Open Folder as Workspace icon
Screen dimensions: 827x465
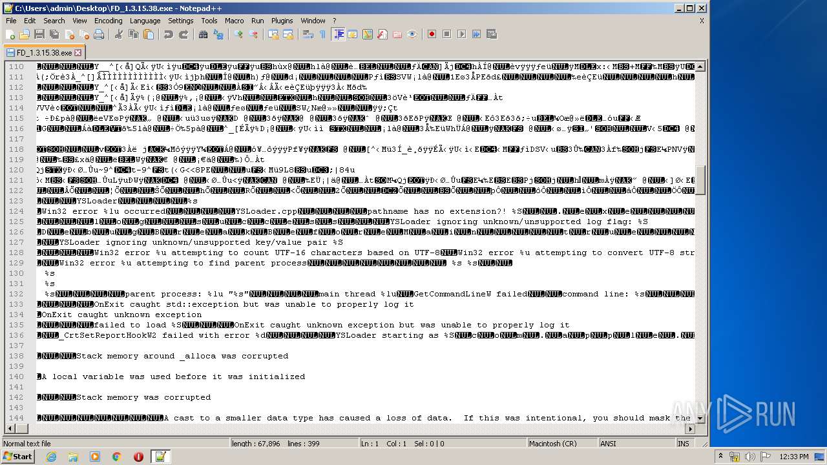click(x=397, y=34)
